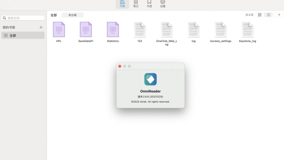
Task: Click the Keystone_log file name label
Action: [248, 41]
